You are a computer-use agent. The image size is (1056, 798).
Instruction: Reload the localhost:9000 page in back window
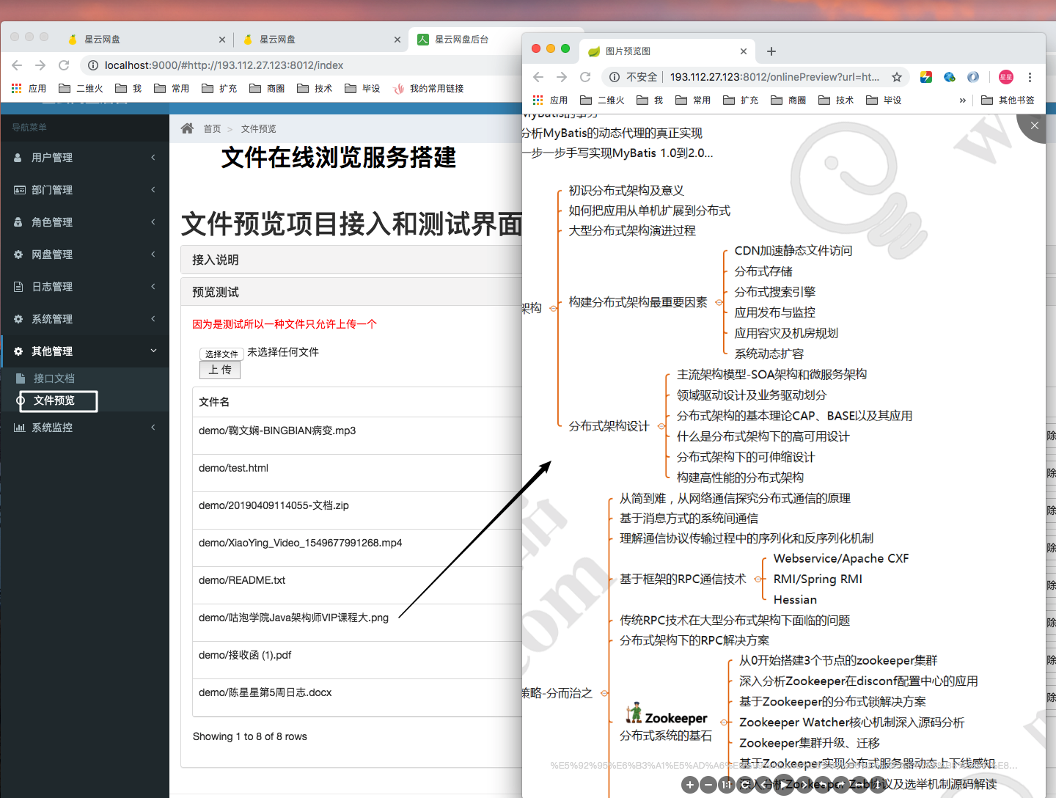coord(64,65)
